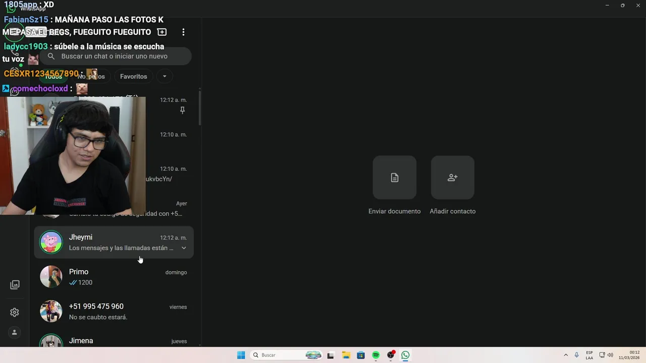This screenshot has height=363, width=646.
Task: Open Task View from the taskbar
Action: point(331,355)
